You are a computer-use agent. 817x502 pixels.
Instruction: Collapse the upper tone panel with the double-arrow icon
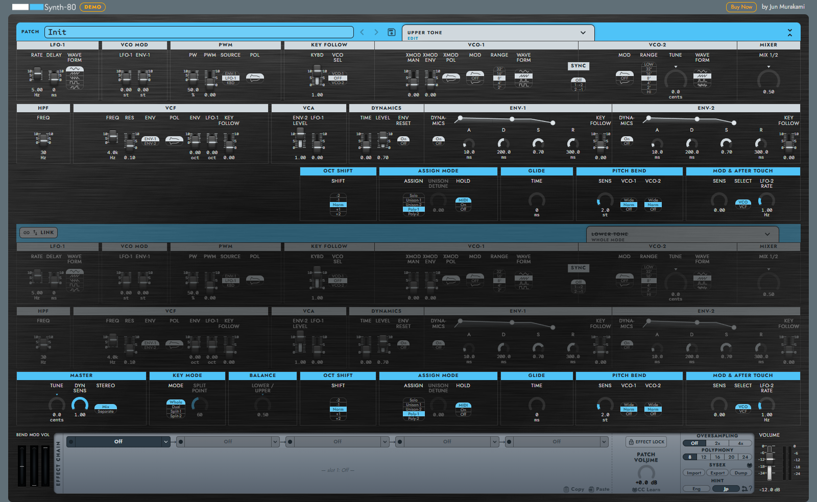[x=790, y=33]
